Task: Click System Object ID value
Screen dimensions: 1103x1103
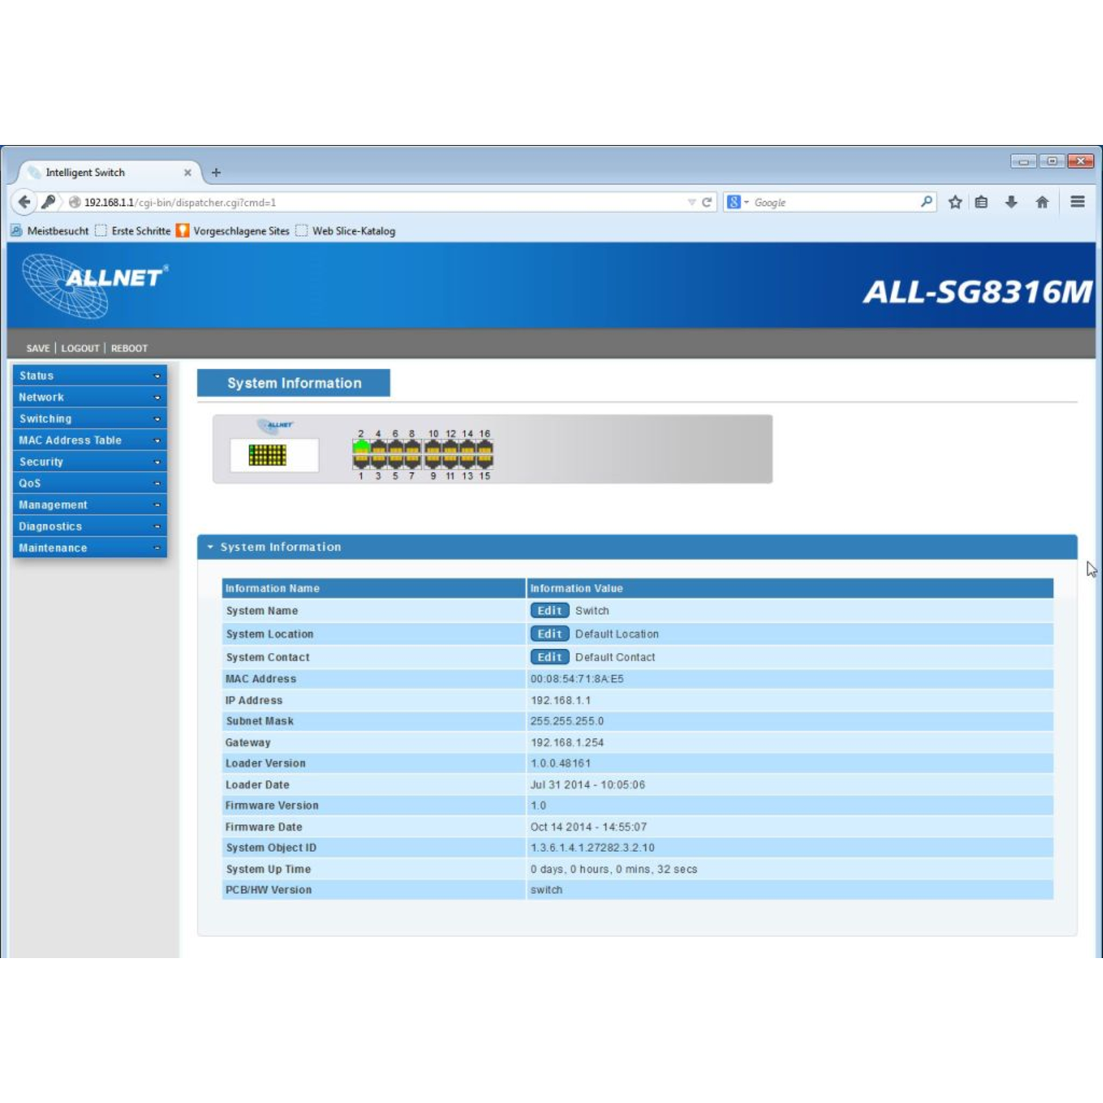Action: 592,848
